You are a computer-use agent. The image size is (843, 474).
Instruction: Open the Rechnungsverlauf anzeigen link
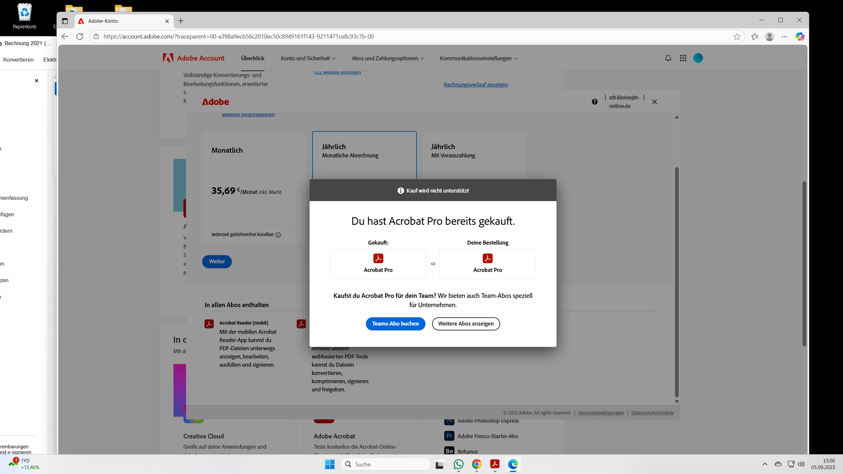[476, 85]
